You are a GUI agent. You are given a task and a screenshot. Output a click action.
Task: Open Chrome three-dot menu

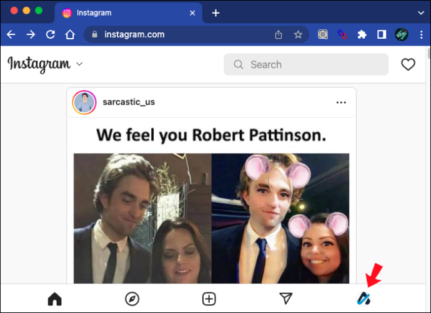point(421,34)
